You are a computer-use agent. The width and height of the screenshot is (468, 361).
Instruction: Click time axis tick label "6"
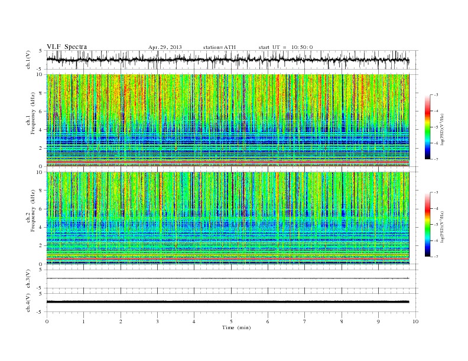point(268,321)
